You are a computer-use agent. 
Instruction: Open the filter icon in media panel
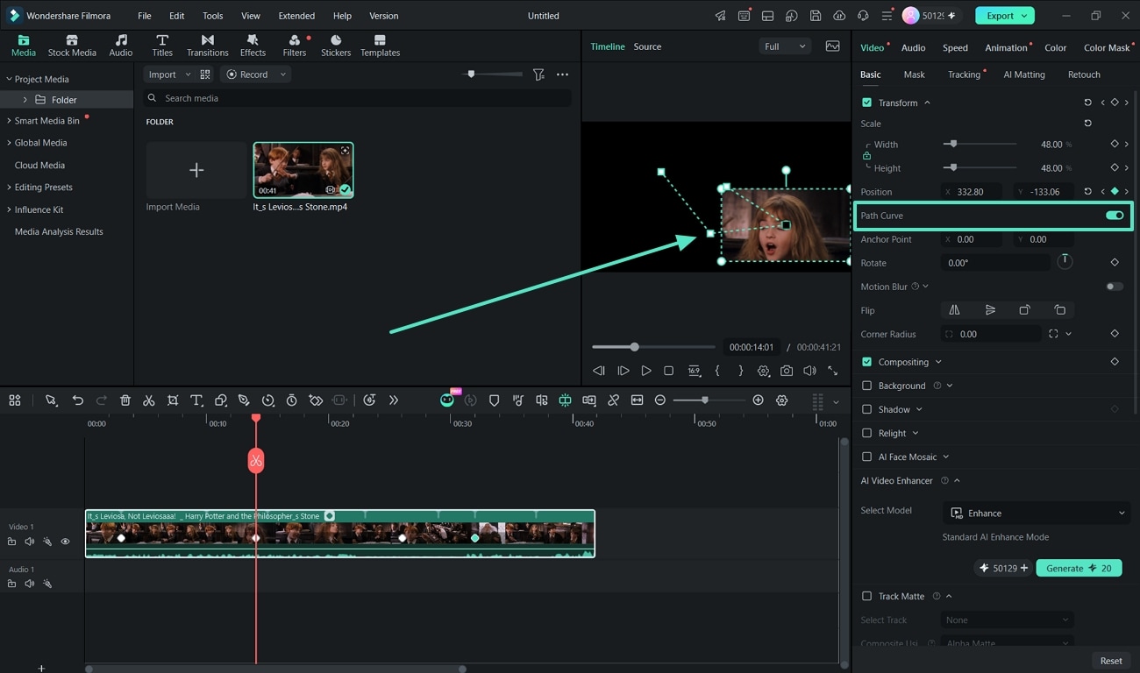point(538,74)
